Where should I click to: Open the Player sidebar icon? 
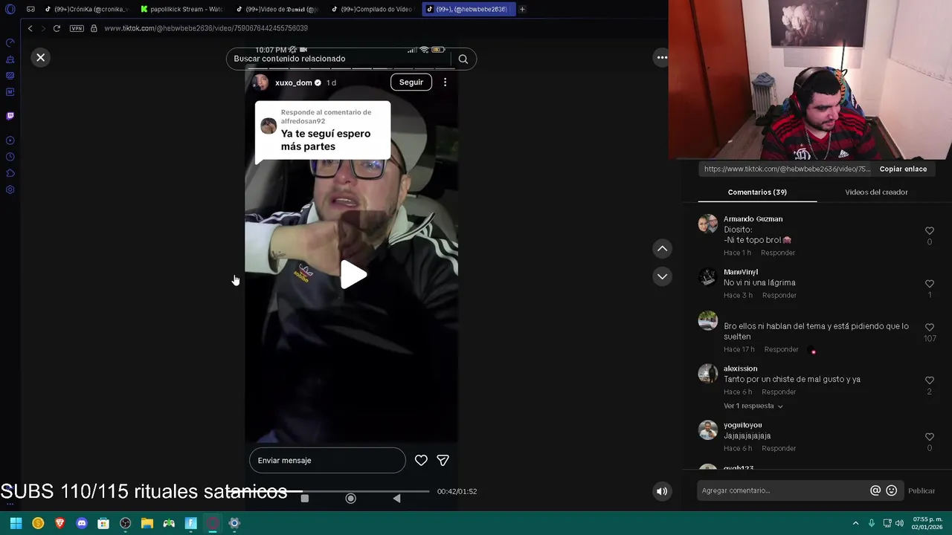(x=10, y=140)
